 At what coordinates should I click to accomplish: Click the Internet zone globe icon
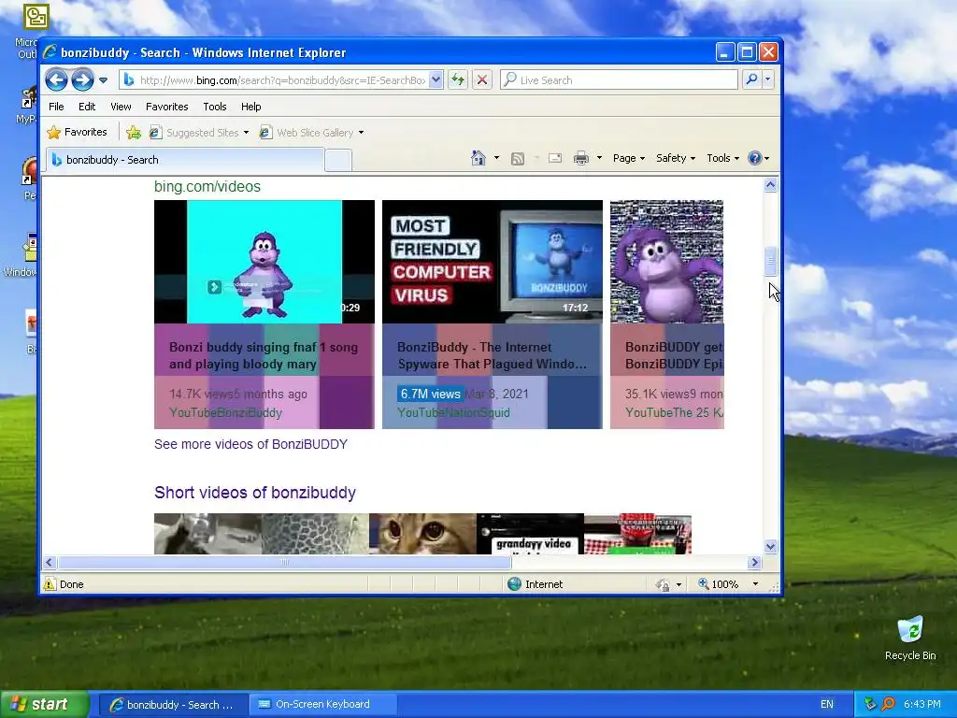515,584
